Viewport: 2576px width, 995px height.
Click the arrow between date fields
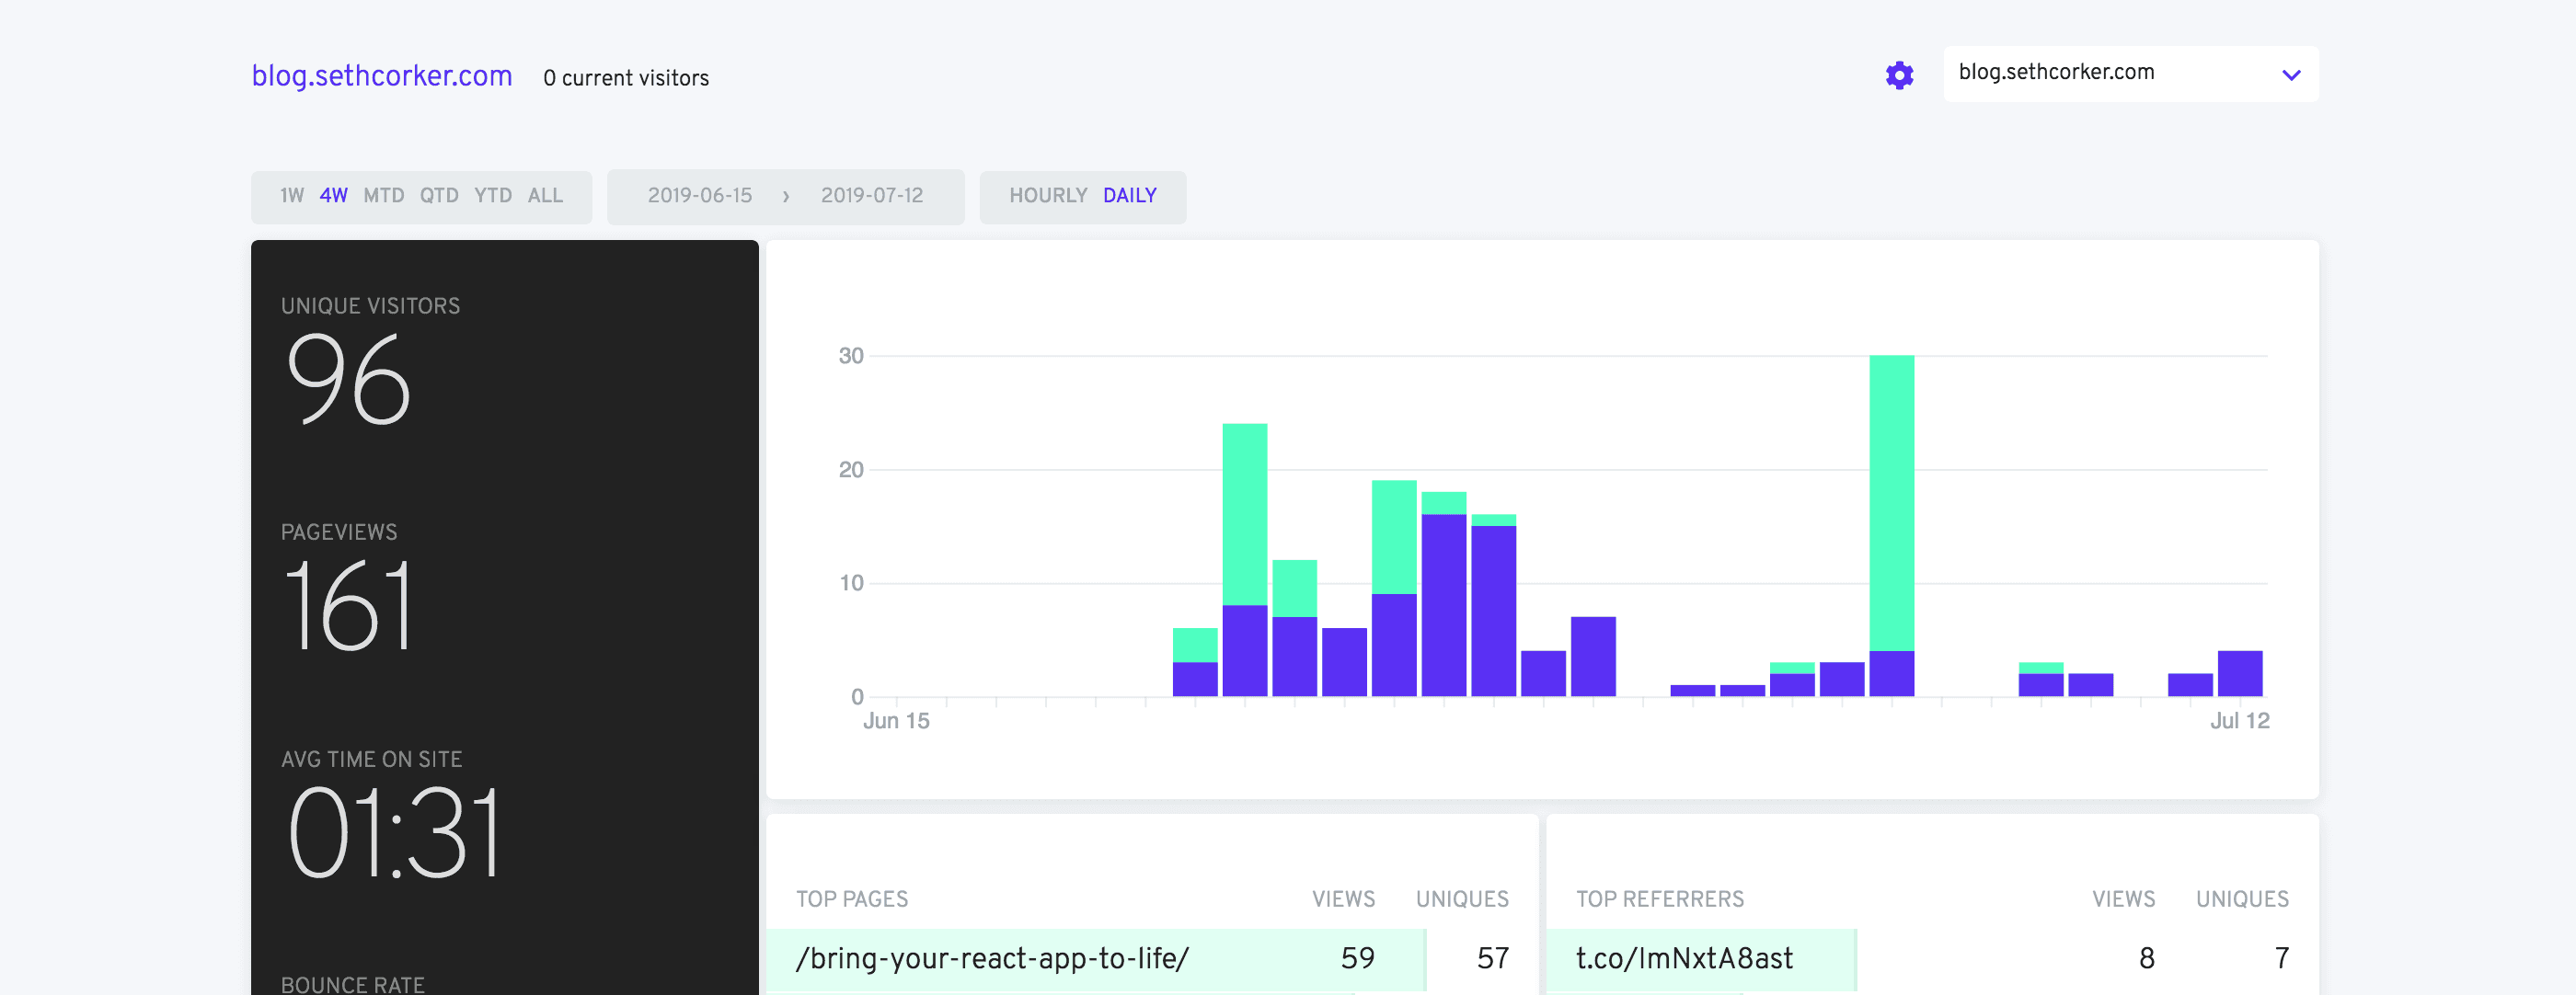786,196
